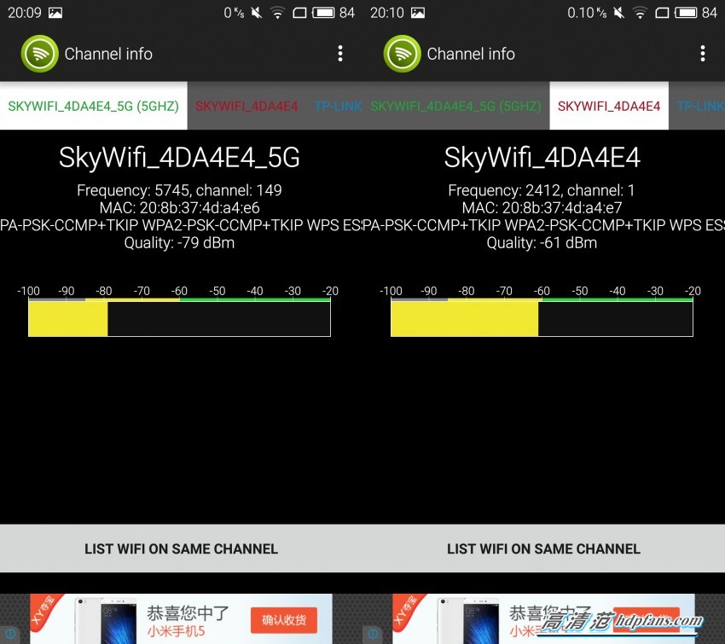Switch to TP-LINK tab on left screen
The width and height of the screenshot is (725, 644).
pyautogui.click(x=338, y=107)
